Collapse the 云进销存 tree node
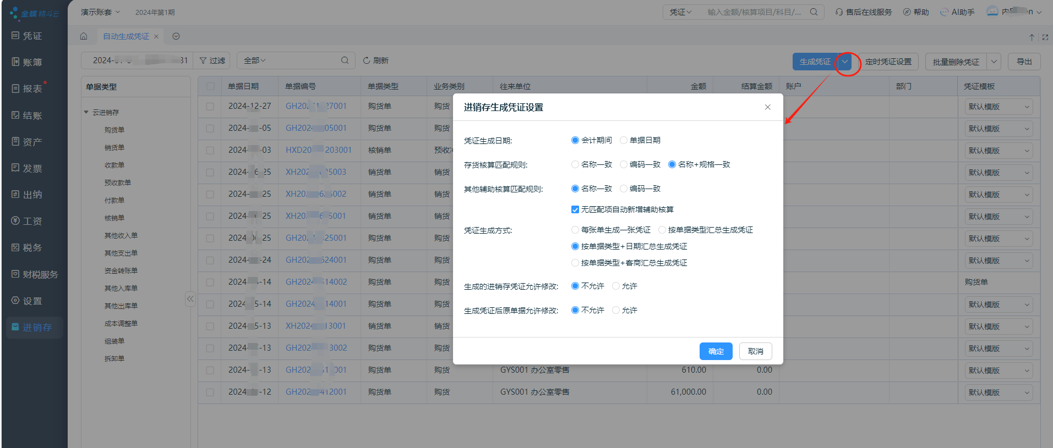The image size is (1053, 448). tap(86, 112)
